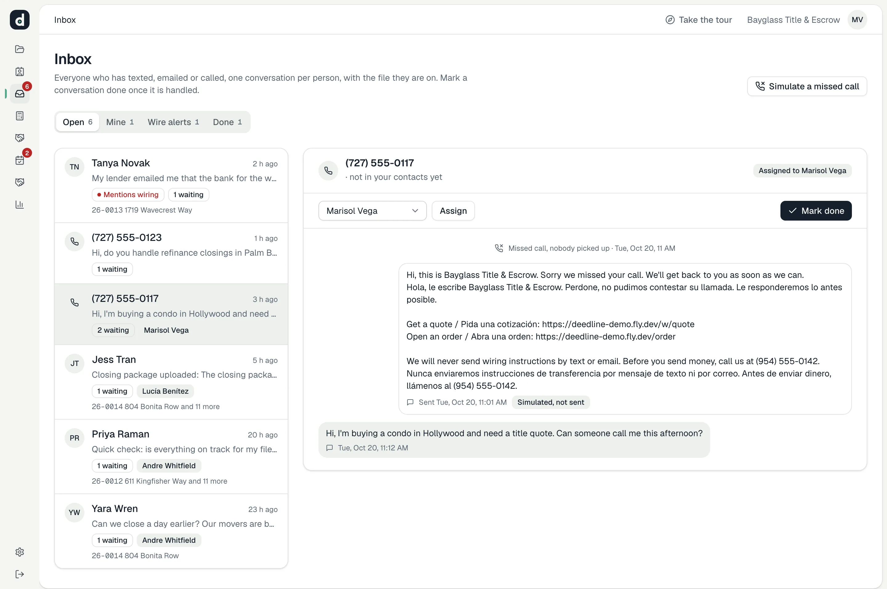This screenshot has height=589, width=887.
Task: Click the MV user avatar
Action: click(857, 19)
